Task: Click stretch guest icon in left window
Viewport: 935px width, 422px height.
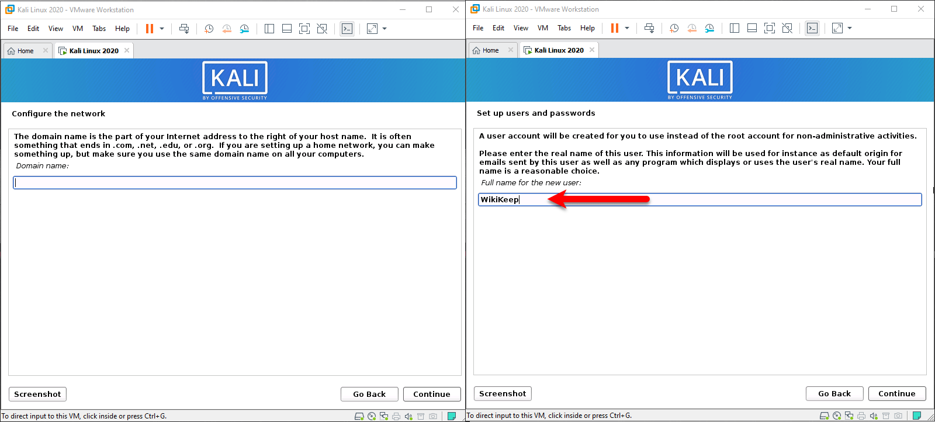Action: click(x=372, y=29)
